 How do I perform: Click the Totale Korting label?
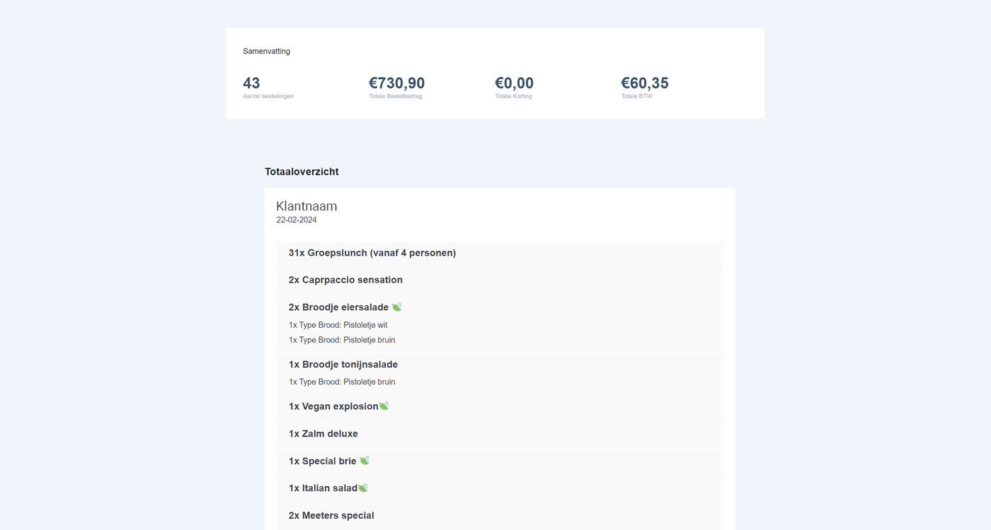pos(514,96)
